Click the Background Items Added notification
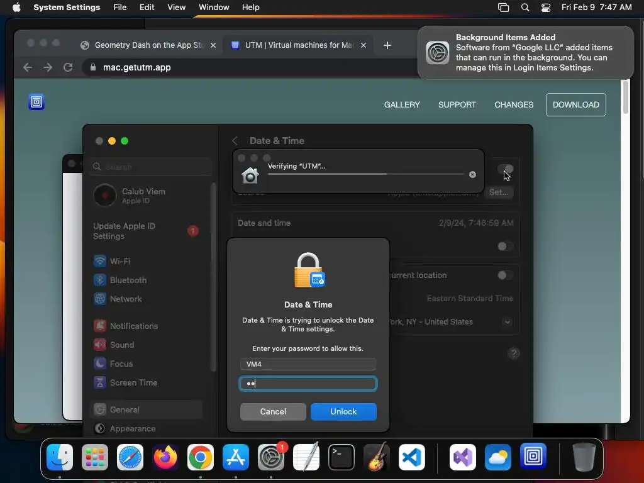Screen dimensions: 644x483 [x=526, y=53]
